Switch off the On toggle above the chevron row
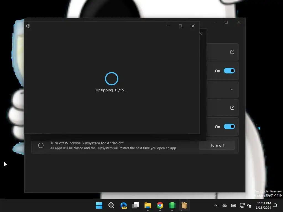Screen dimensions: 283x212 click(229, 71)
